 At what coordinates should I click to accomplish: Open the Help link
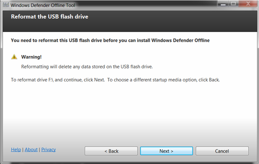16,150
